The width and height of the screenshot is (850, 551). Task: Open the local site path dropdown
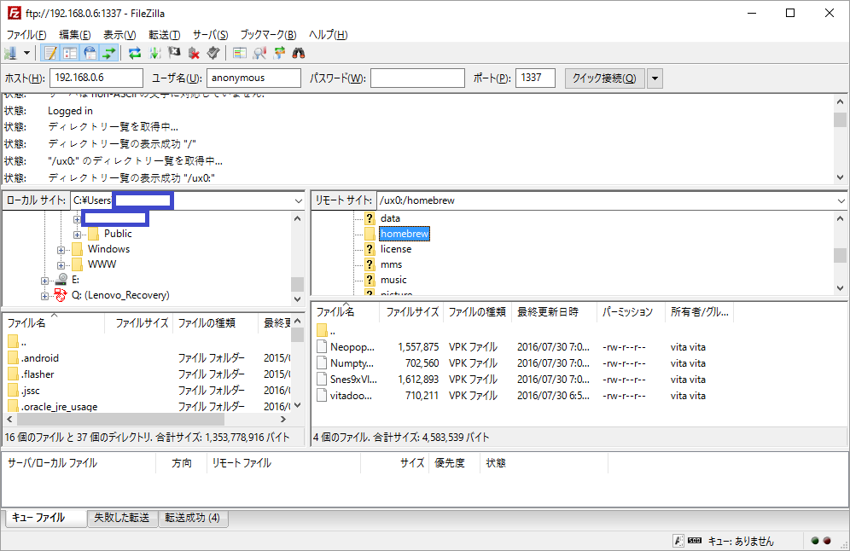(298, 200)
